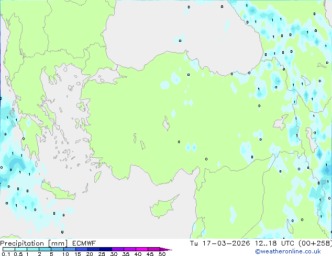Click the above-50 mm legend arrow tip
Viewport: 332px width, 256px height.
166,249
